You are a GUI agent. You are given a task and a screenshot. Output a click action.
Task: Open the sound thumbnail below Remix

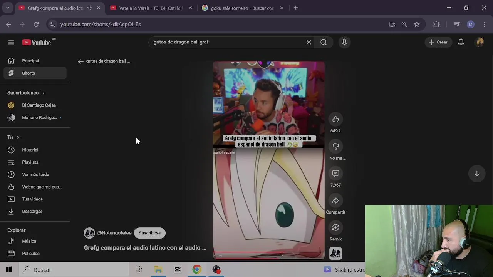click(335, 253)
